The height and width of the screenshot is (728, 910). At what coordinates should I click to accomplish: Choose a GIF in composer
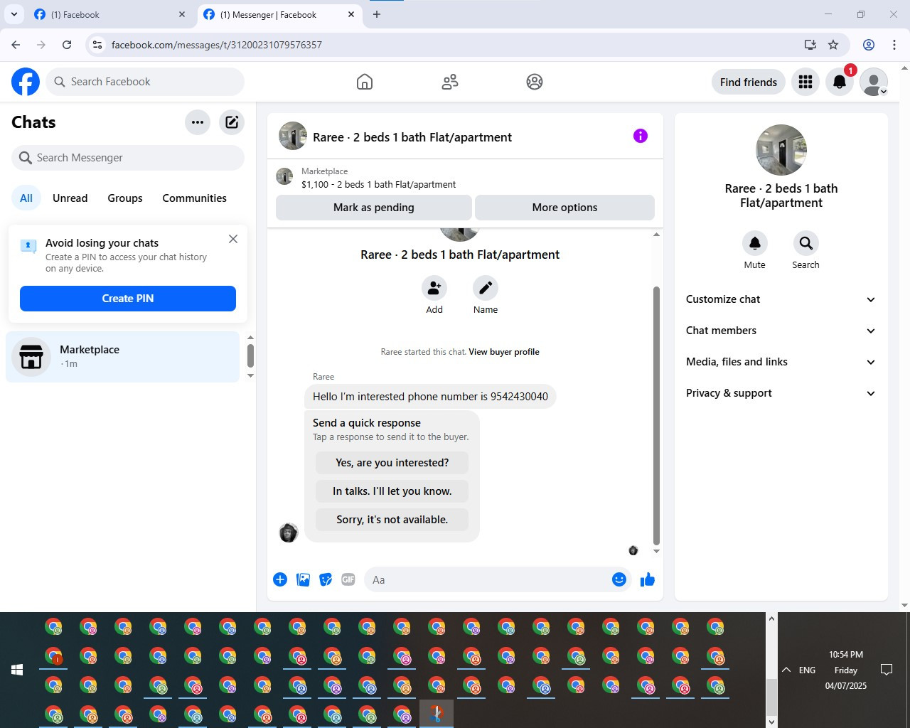tap(348, 579)
